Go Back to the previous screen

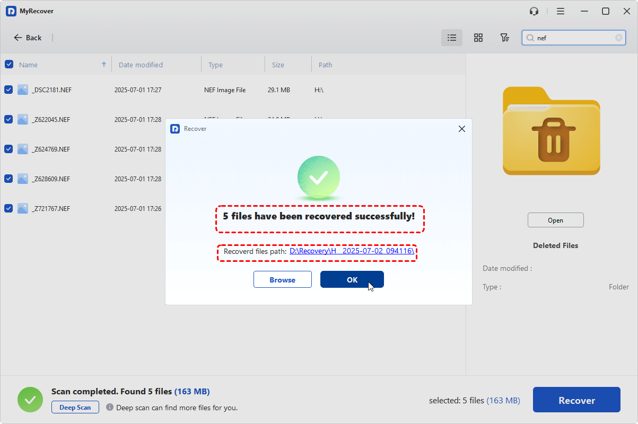pos(28,38)
